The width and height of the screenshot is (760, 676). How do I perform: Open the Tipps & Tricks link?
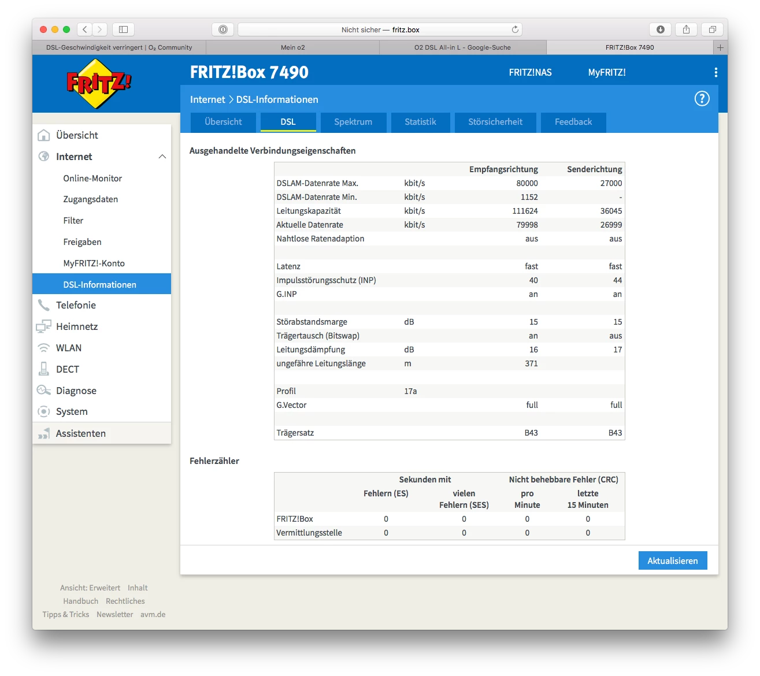[66, 614]
